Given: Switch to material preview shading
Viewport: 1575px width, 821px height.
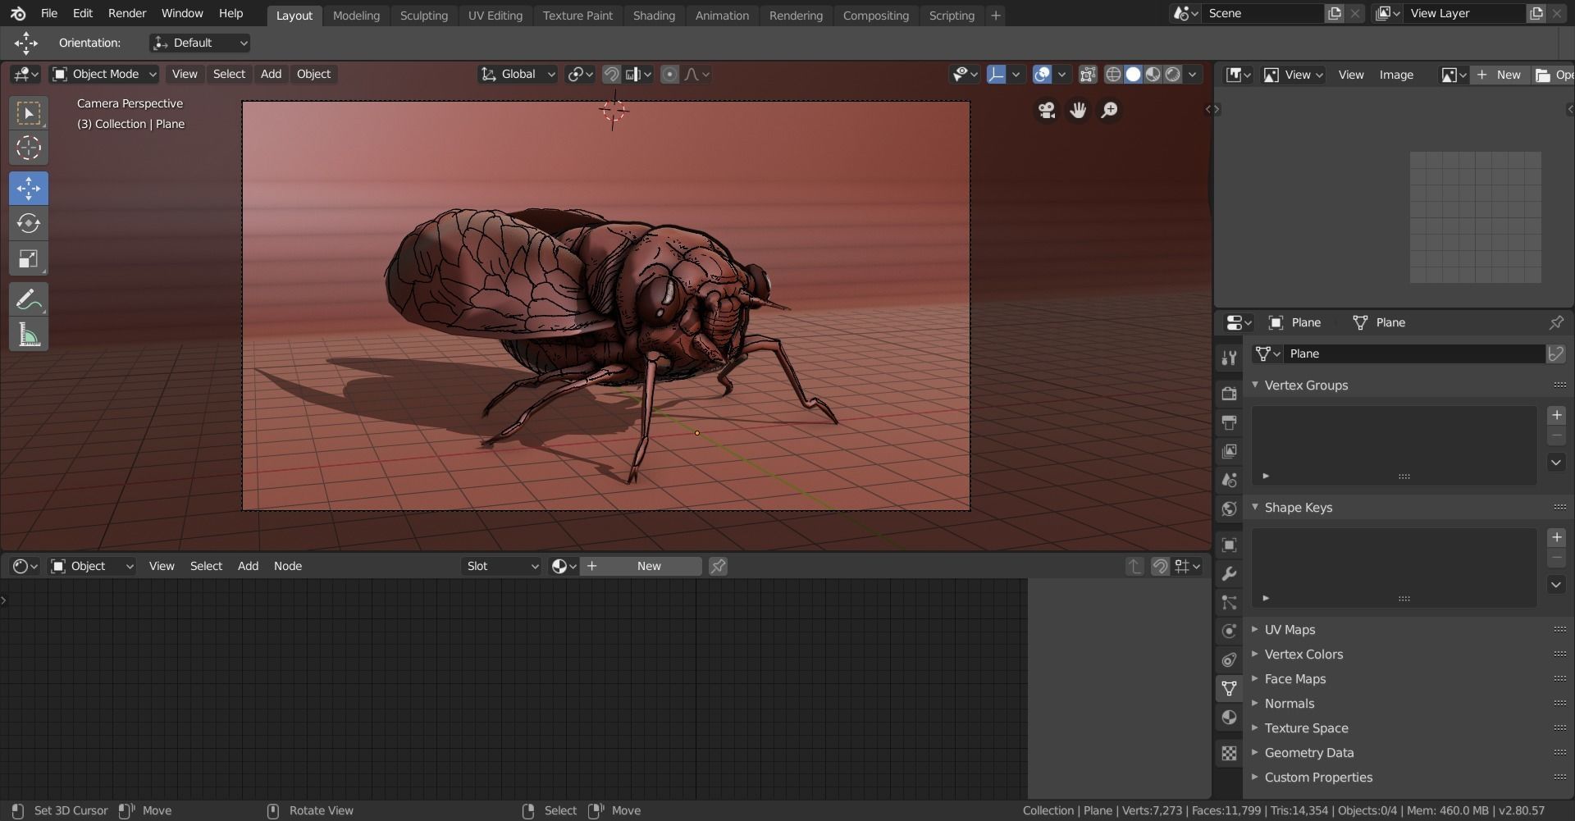Looking at the screenshot, I should pyautogui.click(x=1153, y=74).
